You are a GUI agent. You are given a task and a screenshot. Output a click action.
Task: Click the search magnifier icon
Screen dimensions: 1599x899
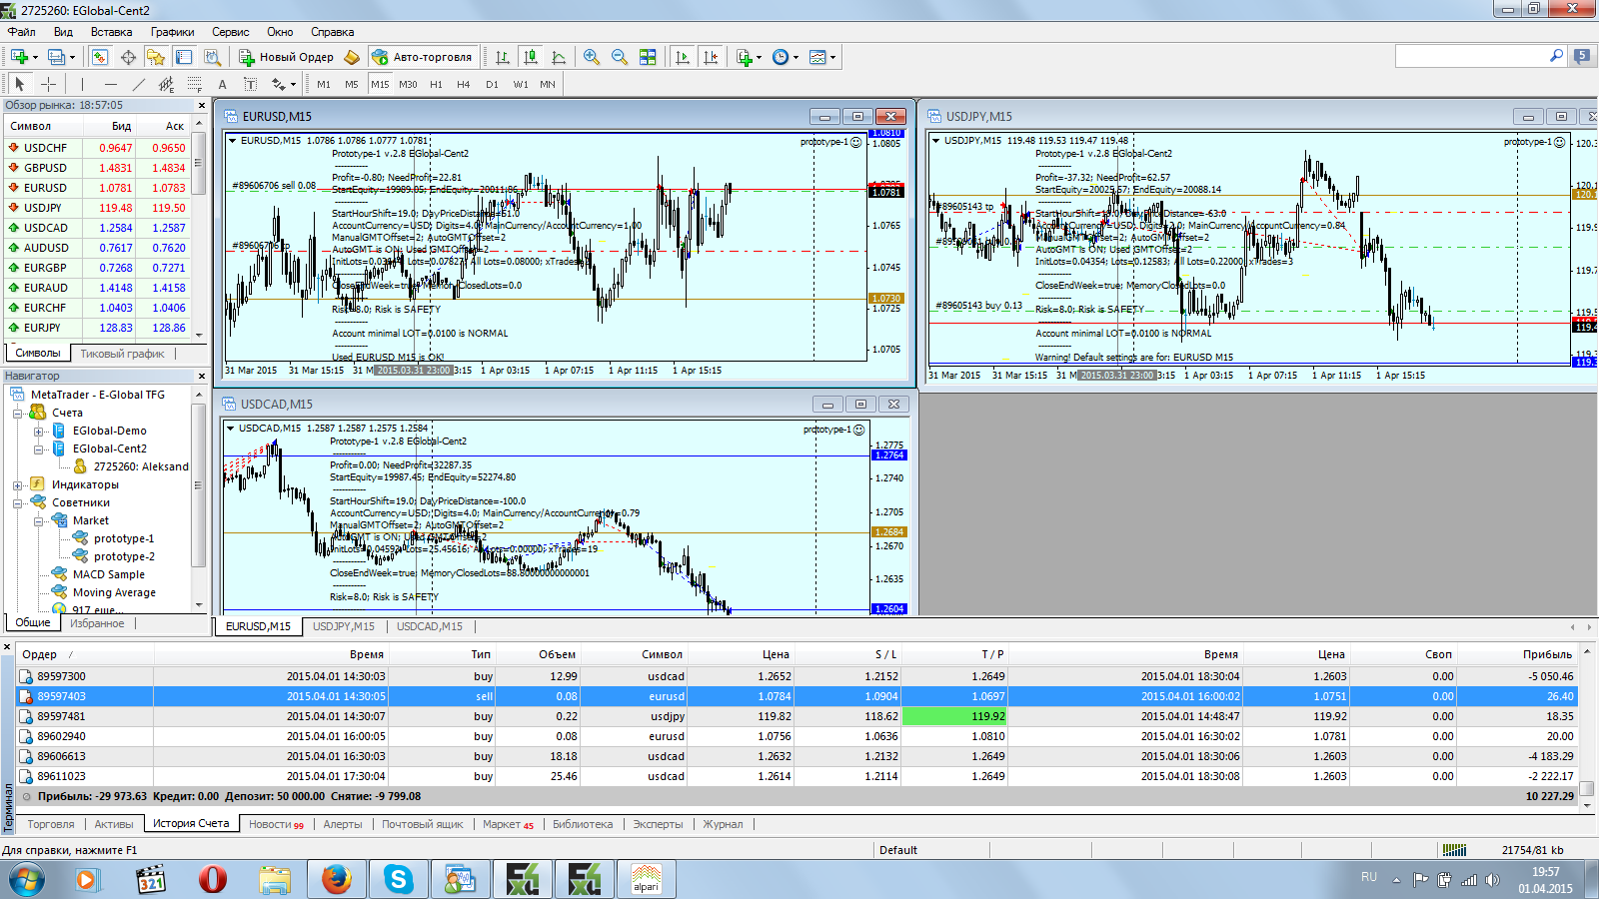pyautogui.click(x=1556, y=56)
